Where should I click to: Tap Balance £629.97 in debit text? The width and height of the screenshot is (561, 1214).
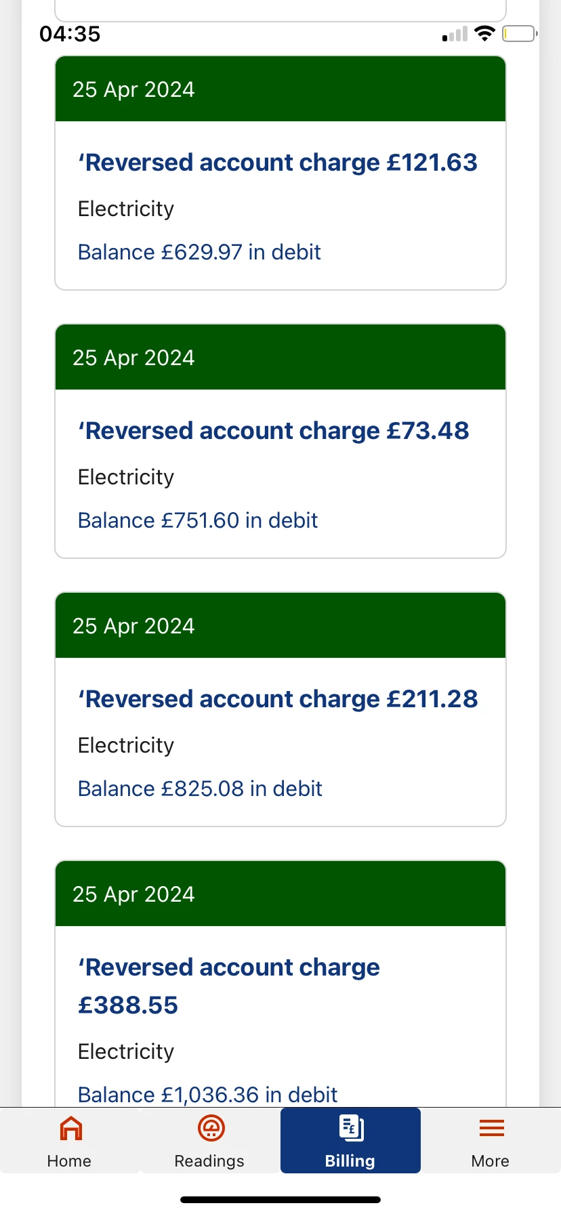pyautogui.click(x=199, y=252)
